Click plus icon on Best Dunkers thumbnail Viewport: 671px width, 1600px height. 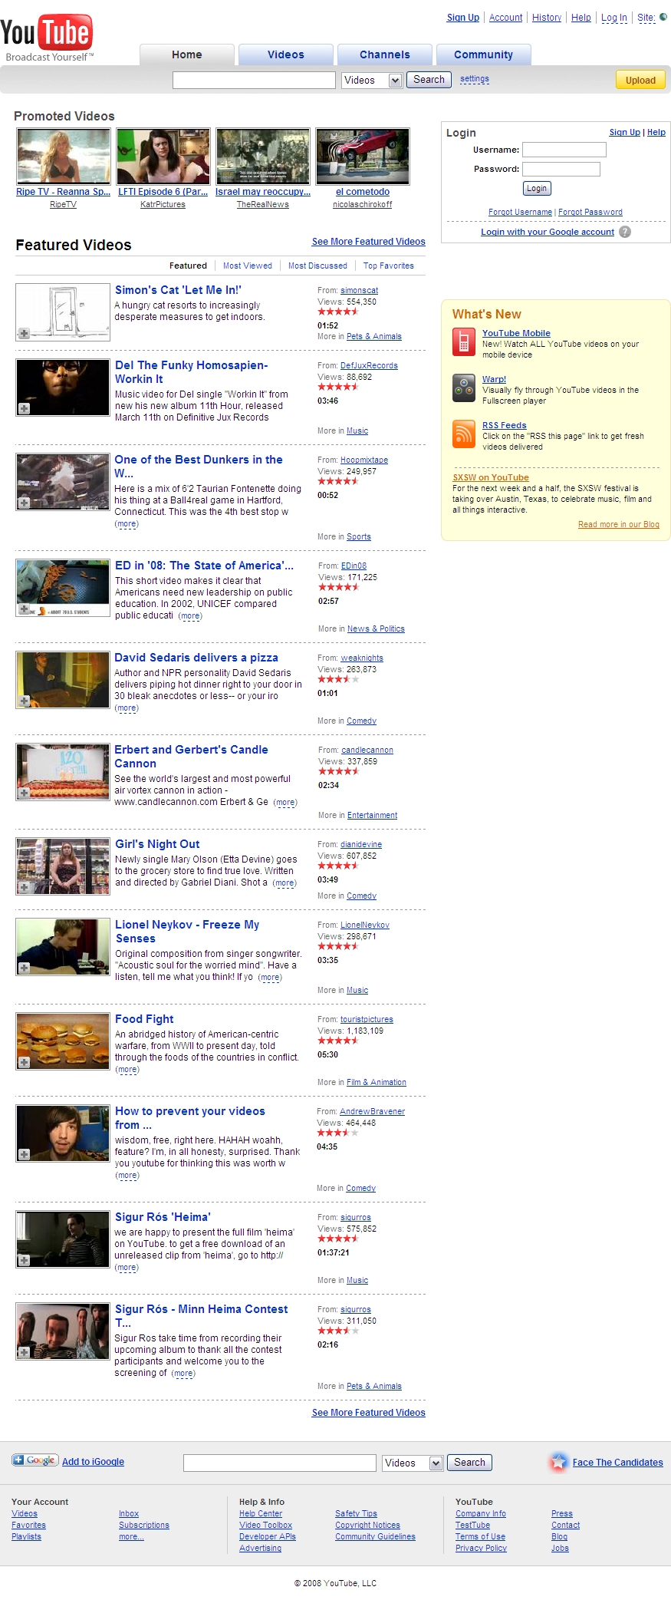[x=24, y=503]
